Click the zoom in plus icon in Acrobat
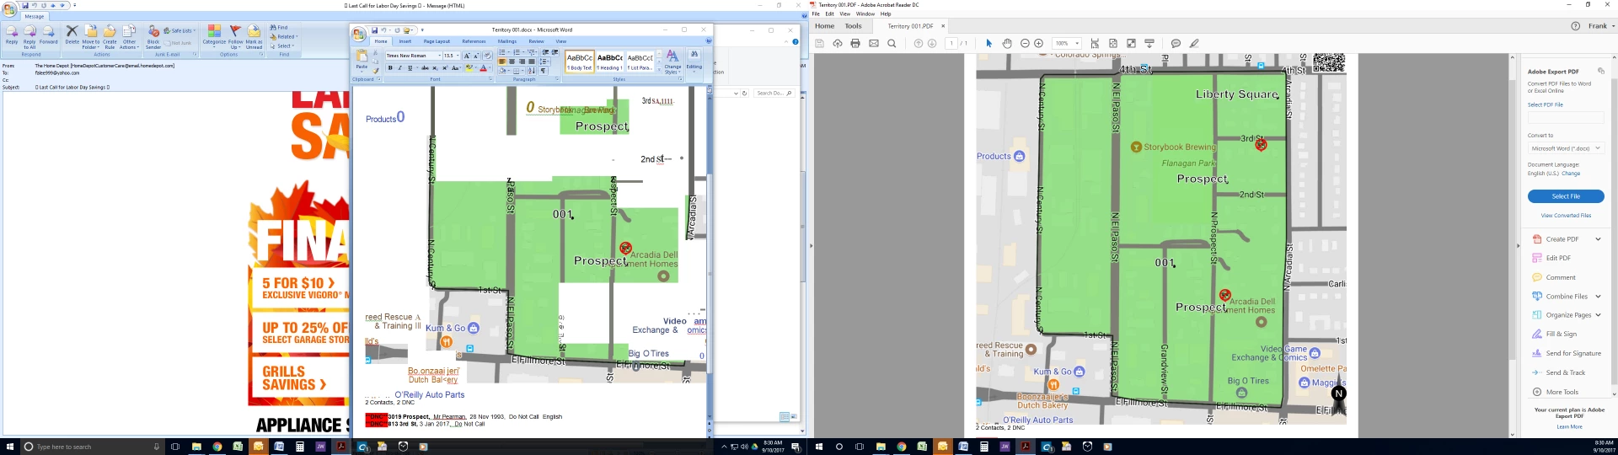Image resolution: width=1618 pixels, height=455 pixels. pos(1038,43)
